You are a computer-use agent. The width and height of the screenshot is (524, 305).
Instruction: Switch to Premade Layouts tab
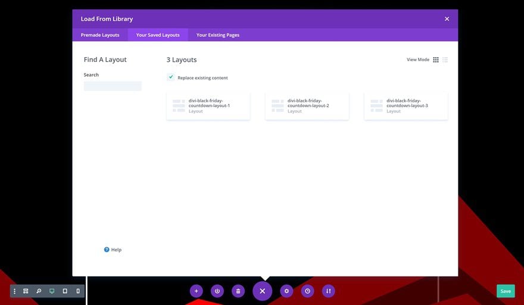[x=100, y=35]
